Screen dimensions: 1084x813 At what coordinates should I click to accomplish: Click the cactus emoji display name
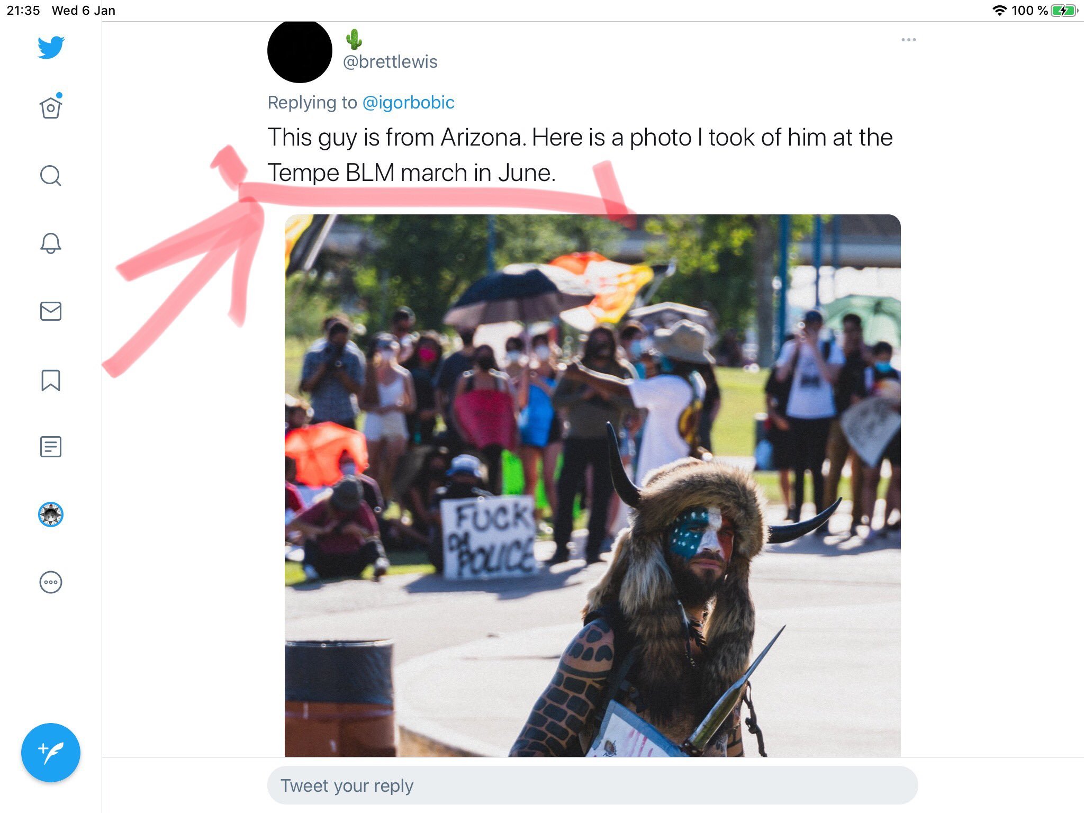pyautogui.click(x=354, y=39)
